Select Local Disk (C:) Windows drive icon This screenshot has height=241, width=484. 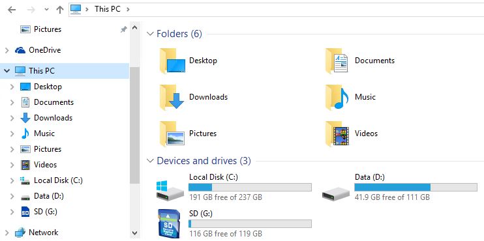170,191
